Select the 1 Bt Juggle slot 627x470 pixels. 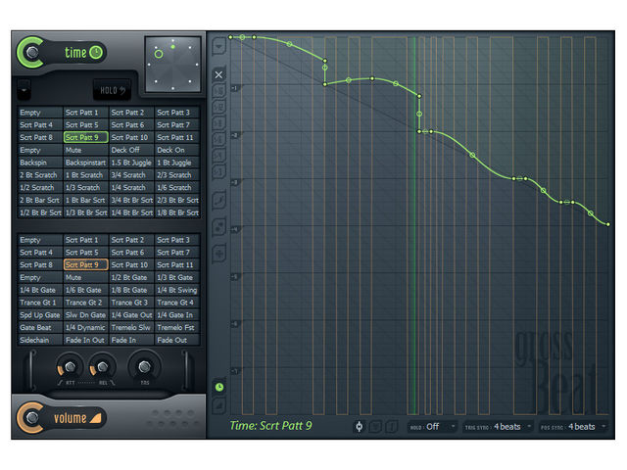click(176, 163)
